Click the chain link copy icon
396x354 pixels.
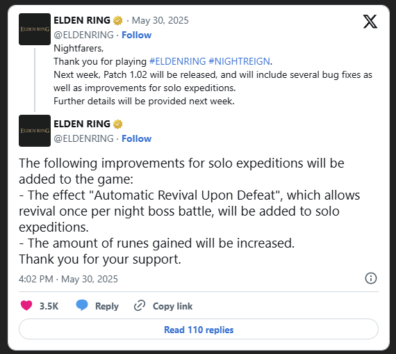point(140,306)
